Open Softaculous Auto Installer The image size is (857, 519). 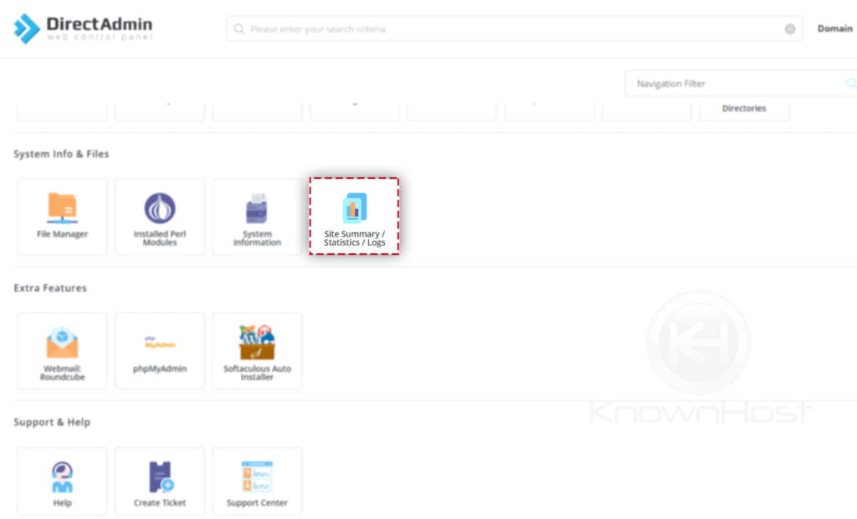coord(257,351)
